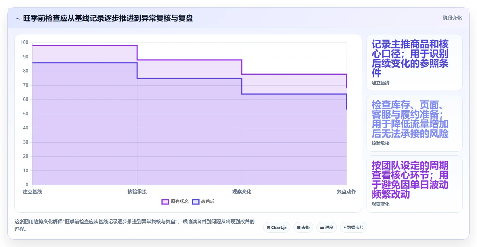Screen dimensions: 477x247
Task: Click y-axis value 100
Action: pyautogui.click(x=24, y=43)
